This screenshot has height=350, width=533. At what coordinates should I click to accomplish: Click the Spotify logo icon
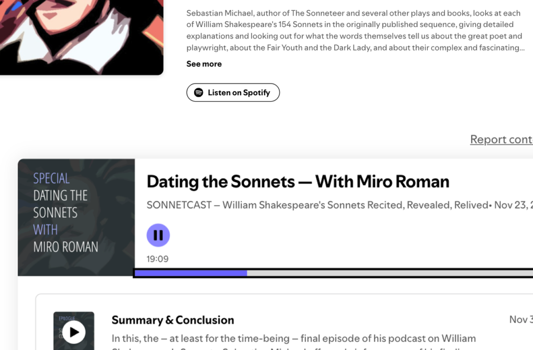[x=198, y=93]
